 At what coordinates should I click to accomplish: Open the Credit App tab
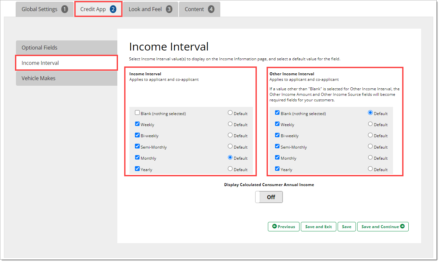(98, 9)
